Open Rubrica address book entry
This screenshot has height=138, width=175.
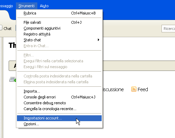(59, 13)
